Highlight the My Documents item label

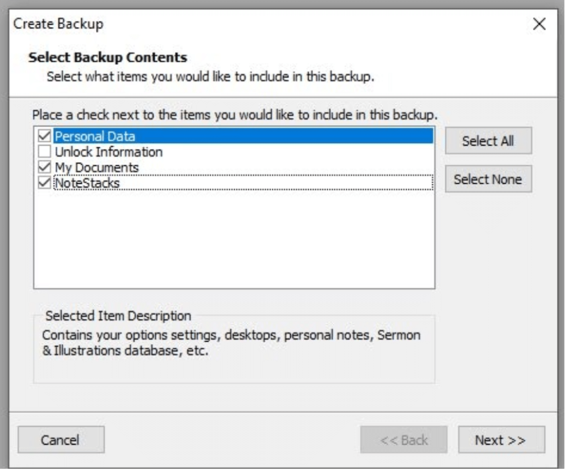point(97,167)
